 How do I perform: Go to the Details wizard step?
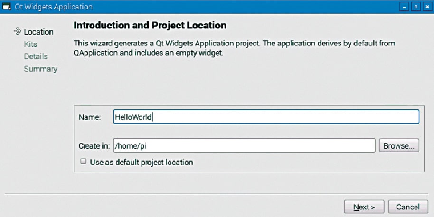pos(36,56)
